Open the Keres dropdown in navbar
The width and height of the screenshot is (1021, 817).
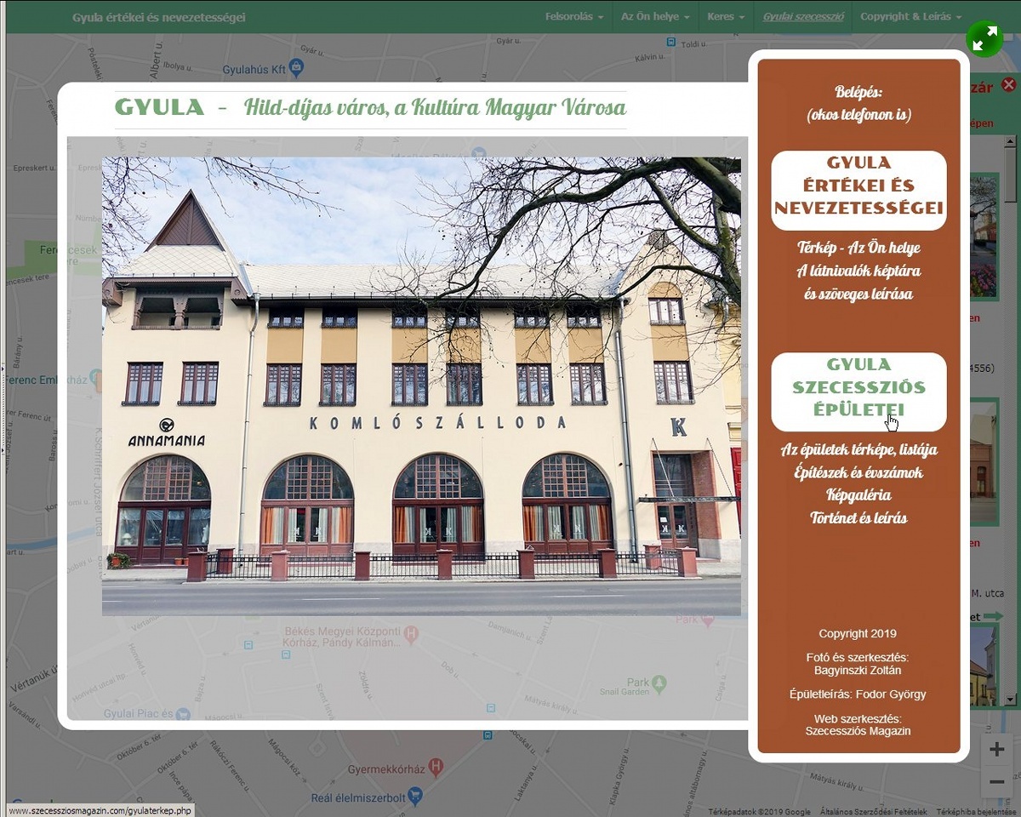click(725, 17)
